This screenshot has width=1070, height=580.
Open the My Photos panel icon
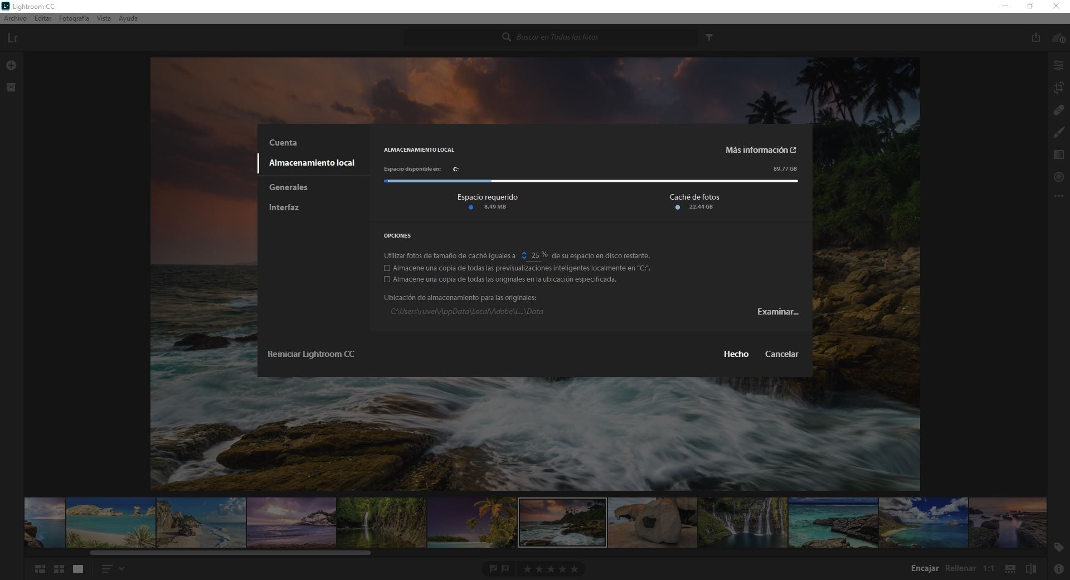[x=11, y=88]
